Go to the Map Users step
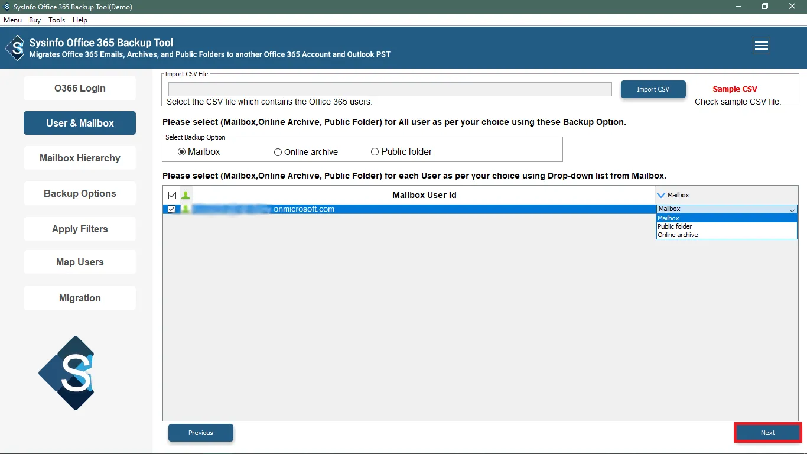The width and height of the screenshot is (807, 454). click(x=80, y=262)
